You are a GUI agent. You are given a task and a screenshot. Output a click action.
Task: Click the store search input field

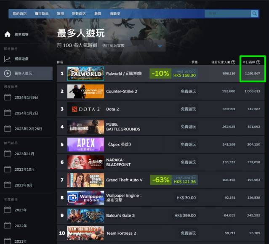point(228,13)
